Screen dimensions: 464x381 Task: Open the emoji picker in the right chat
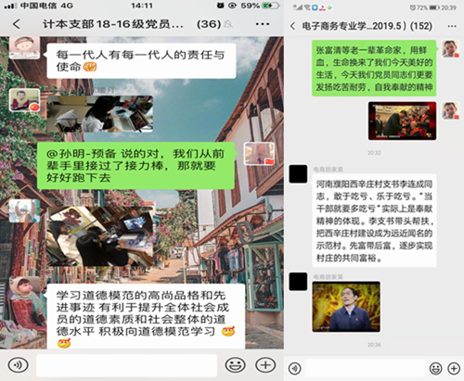click(435, 368)
